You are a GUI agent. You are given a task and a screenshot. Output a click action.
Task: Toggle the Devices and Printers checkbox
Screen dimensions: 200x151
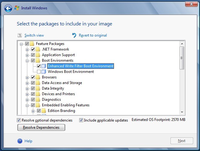pyautogui.click(x=33, y=94)
